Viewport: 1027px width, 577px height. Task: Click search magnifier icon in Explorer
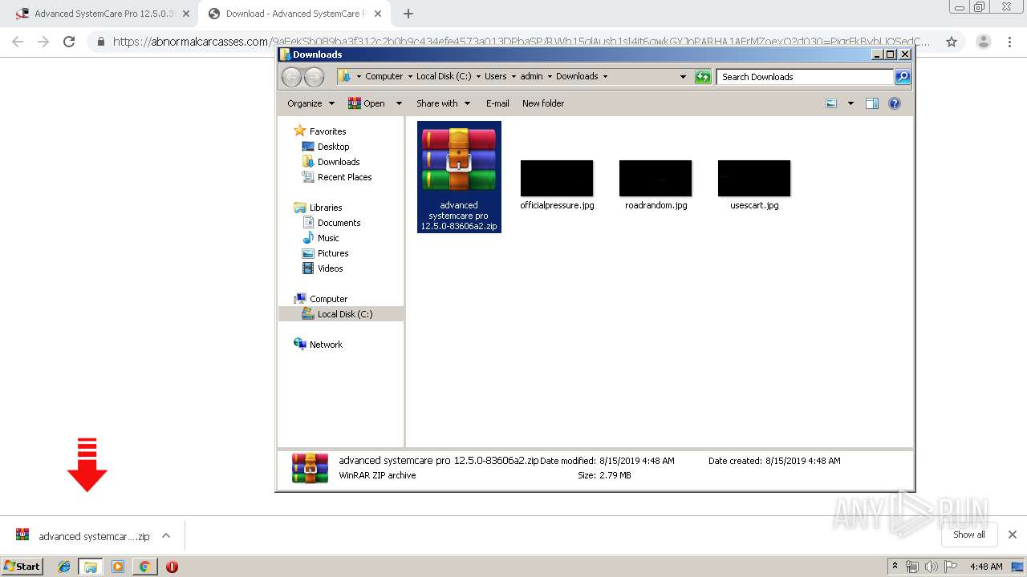pyautogui.click(x=903, y=77)
